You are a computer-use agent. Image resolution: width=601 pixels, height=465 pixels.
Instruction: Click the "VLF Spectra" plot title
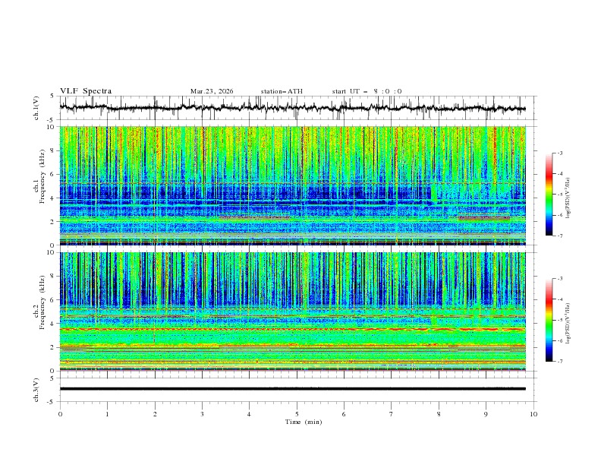(86, 91)
